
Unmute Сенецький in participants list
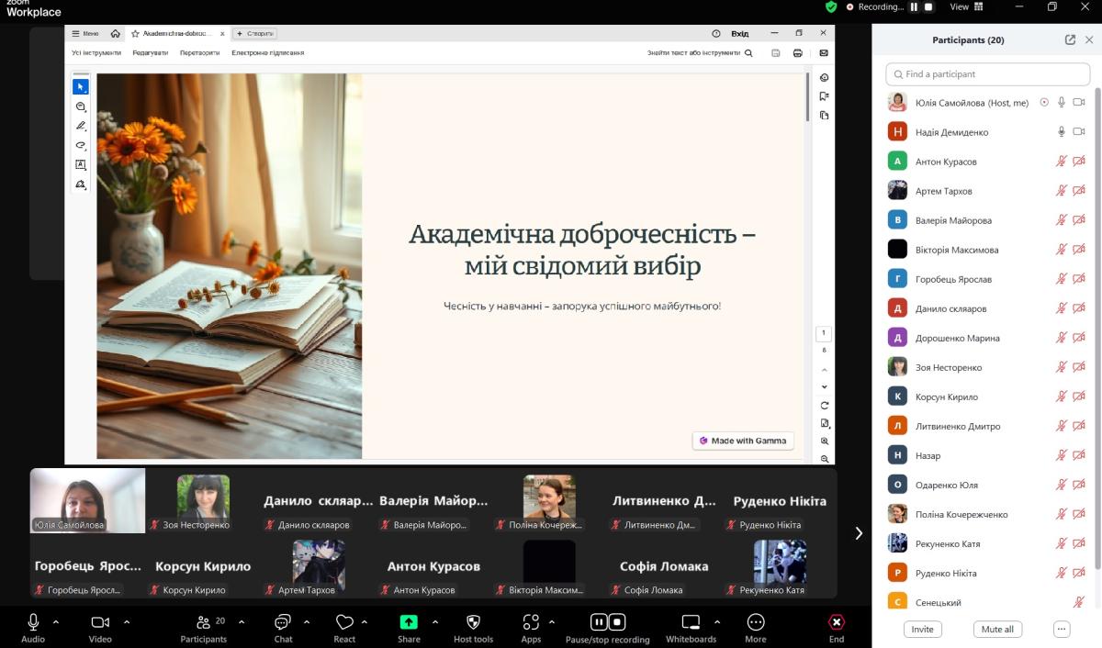(x=1079, y=602)
